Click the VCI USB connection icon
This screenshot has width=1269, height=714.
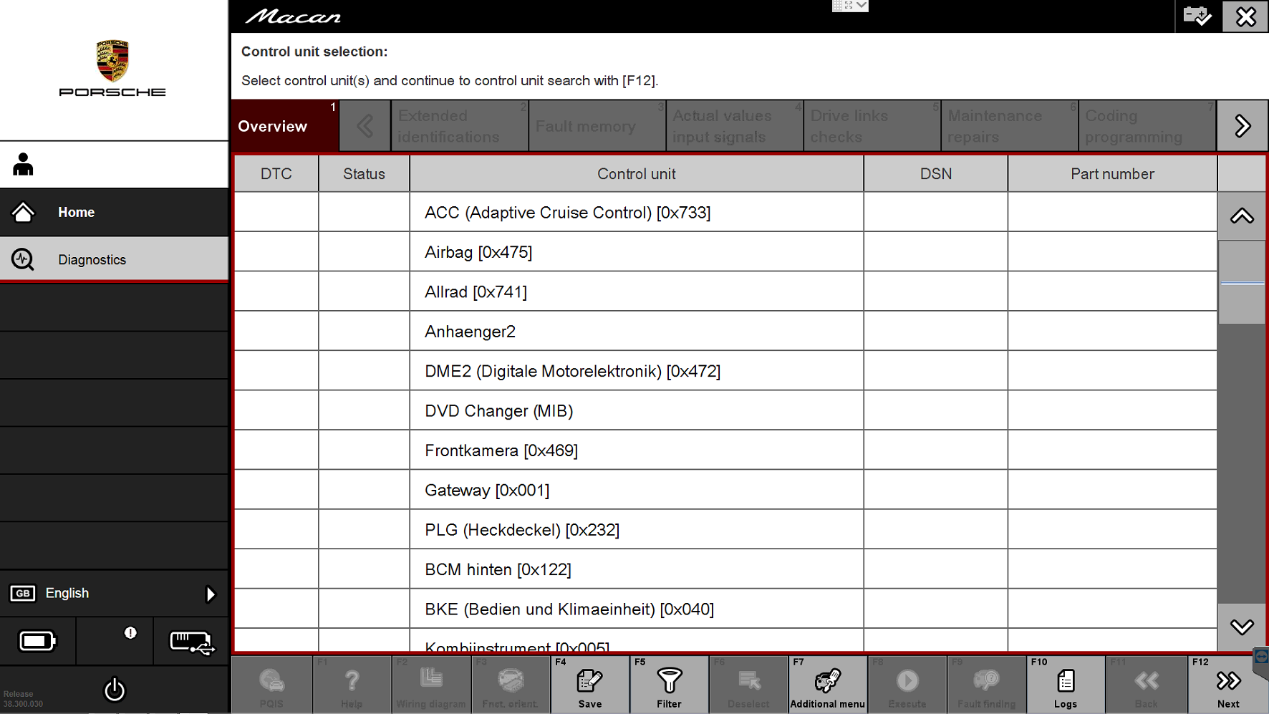pos(191,642)
